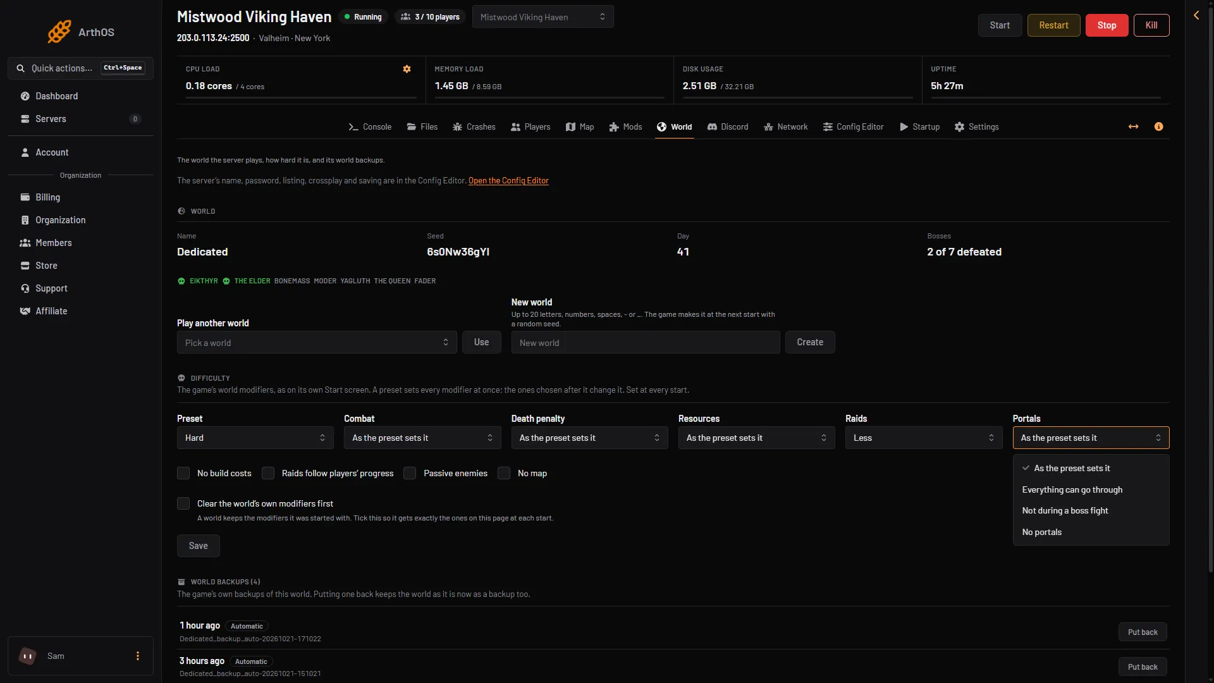Open the Pick a world dropdown
Viewport: 1214px width, 683px height.
(317, 342)
